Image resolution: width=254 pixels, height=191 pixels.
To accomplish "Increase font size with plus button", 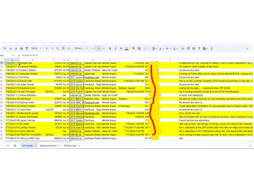I will [x=104, y=48].
